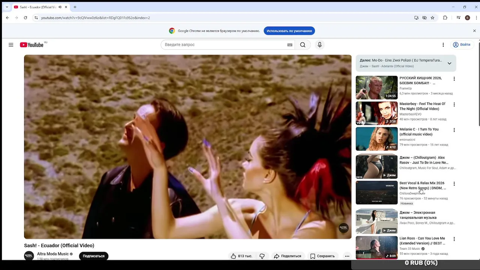Open the Chrome profile avatar B
Screen dimensions: 480x270
click(467, 18)
